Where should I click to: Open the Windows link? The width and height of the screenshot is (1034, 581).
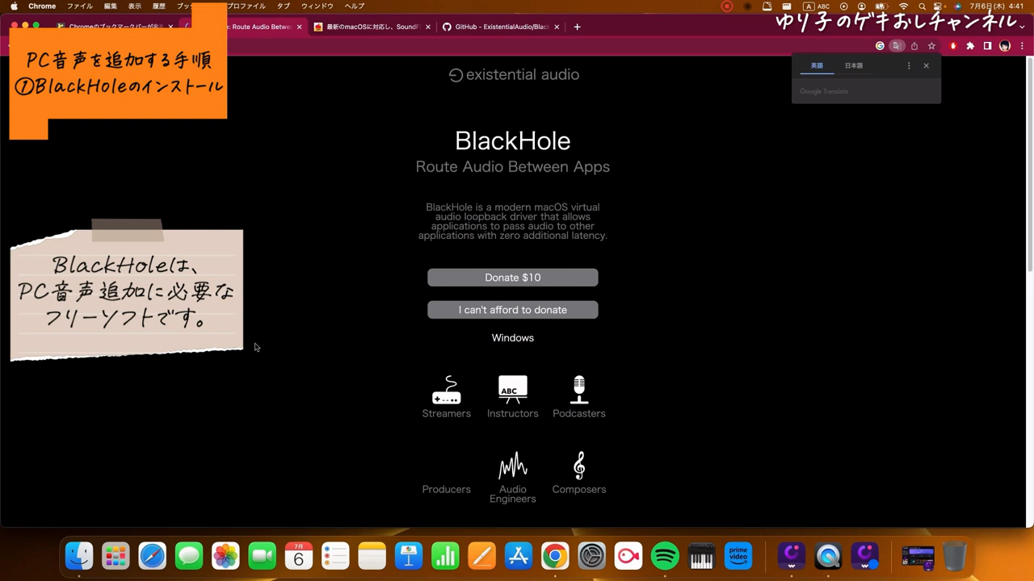[512, 338]
